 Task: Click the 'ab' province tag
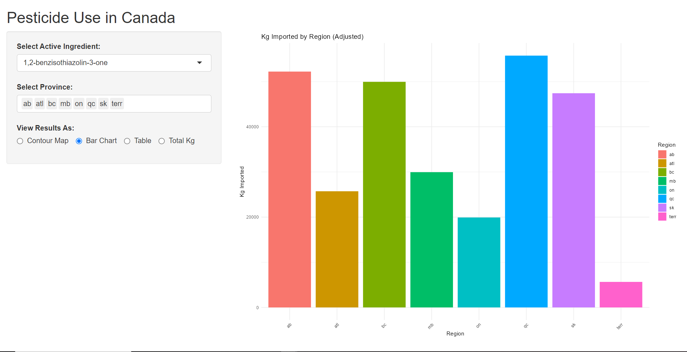coord(27,104)
